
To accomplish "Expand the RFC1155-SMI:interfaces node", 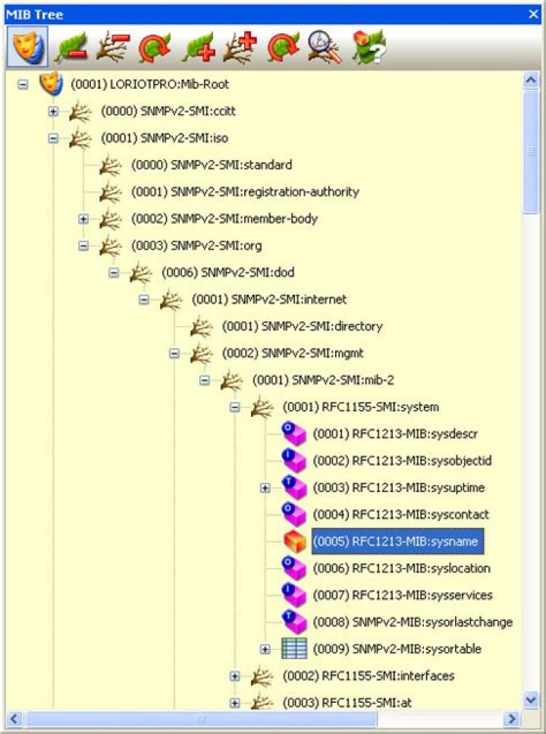I will 235,676.
